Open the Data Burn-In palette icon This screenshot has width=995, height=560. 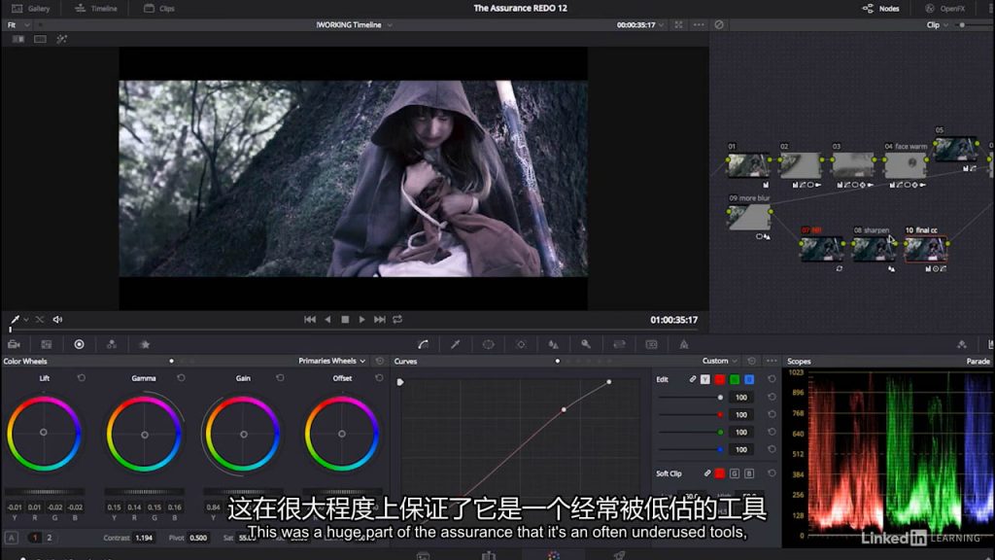684,344
